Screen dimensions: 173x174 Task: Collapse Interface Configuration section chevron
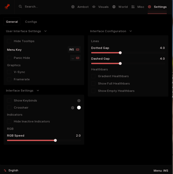131,31
